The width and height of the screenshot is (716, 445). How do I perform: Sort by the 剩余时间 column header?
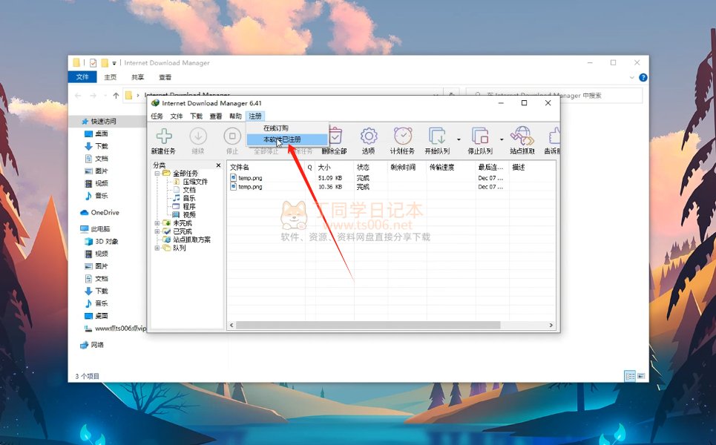coord(407,167)
